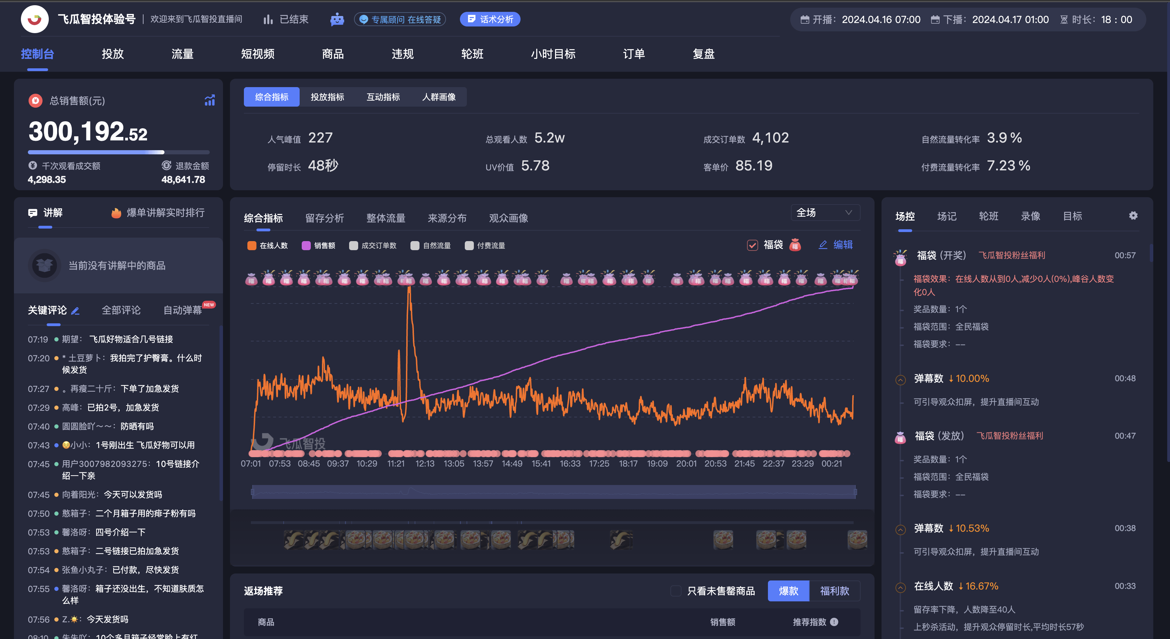Select the 爆款 button in 返场推荐
1170x639 pixels.
tap(788, 591)
